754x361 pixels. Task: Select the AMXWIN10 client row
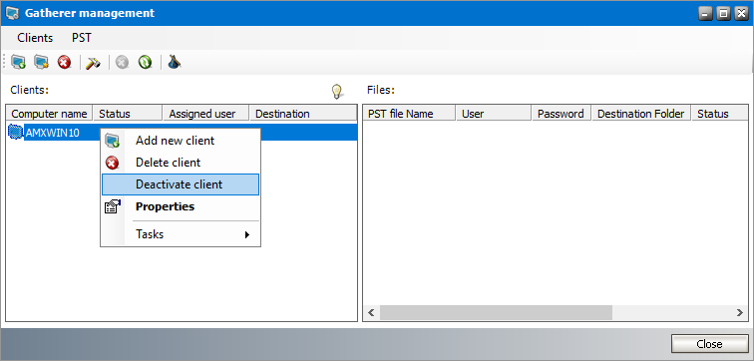(x=182, y=133)
